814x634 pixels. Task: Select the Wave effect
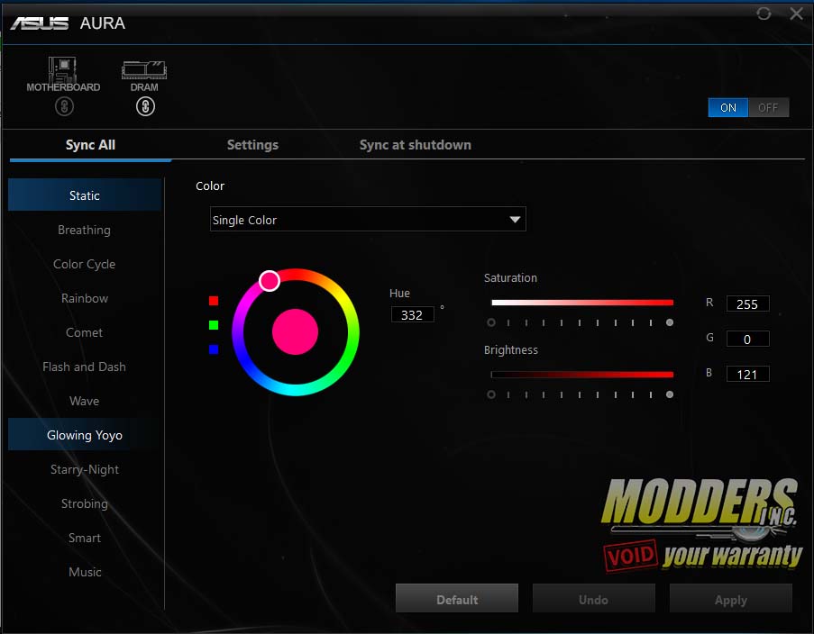85,401
